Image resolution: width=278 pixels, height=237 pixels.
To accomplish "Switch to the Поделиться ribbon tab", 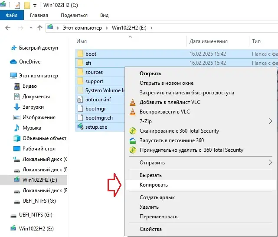I will (x=74, y=15).
